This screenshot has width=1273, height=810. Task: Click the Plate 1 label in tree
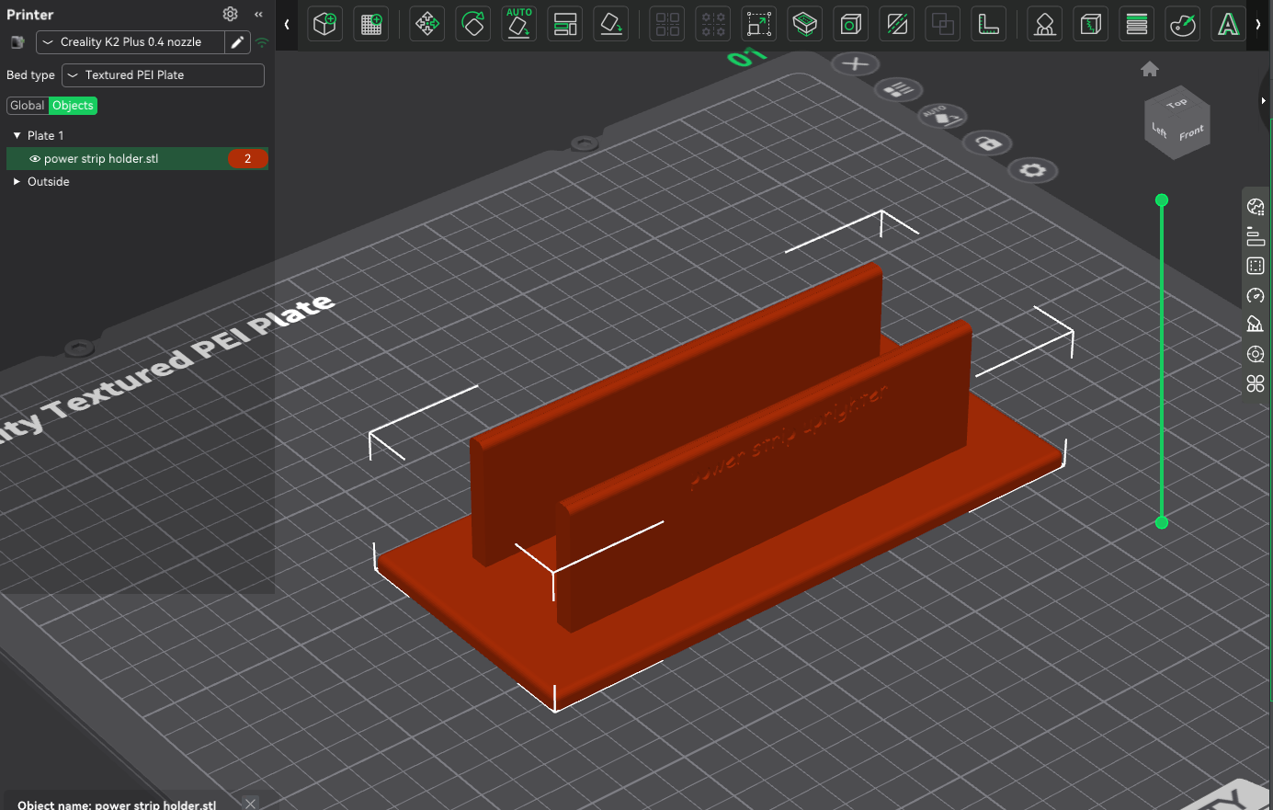(46, 135)
